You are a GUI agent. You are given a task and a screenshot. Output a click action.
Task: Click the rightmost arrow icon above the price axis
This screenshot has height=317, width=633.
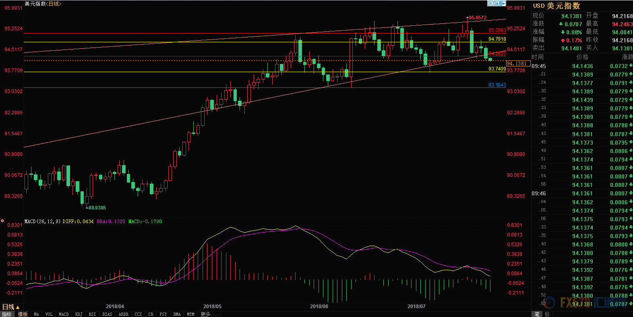click(x=503, y=4)
